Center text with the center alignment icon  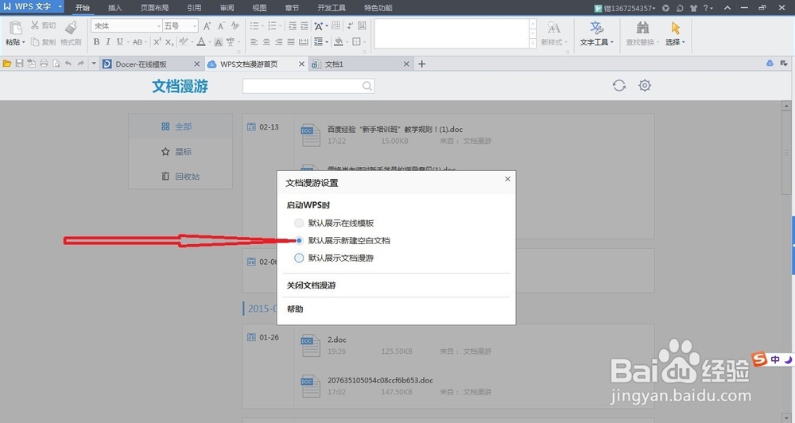click(x=266, y=42)
